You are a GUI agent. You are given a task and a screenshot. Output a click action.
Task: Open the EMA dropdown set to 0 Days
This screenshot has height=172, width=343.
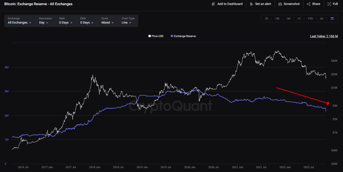pyautogui.click(x=87, y=21)
